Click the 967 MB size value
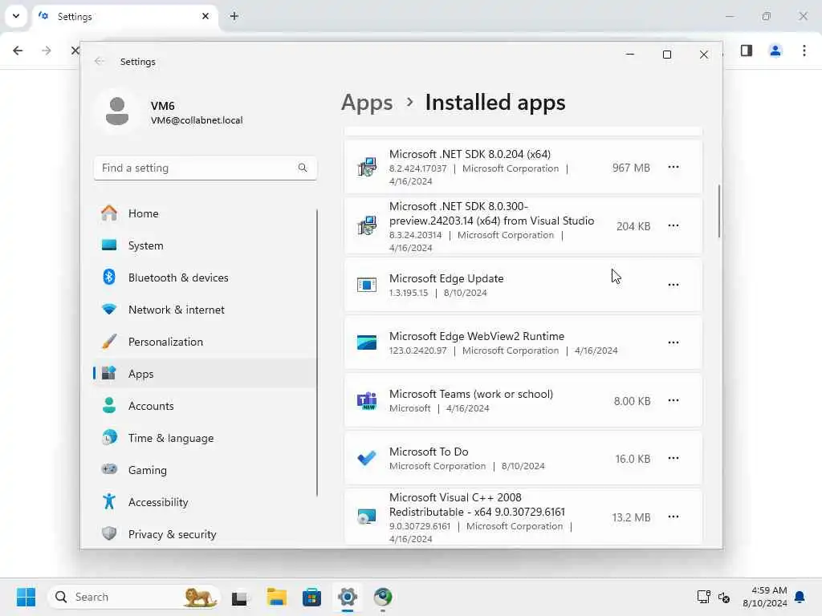The width and height of the screenshot is (822, 616). coord(631,168)
